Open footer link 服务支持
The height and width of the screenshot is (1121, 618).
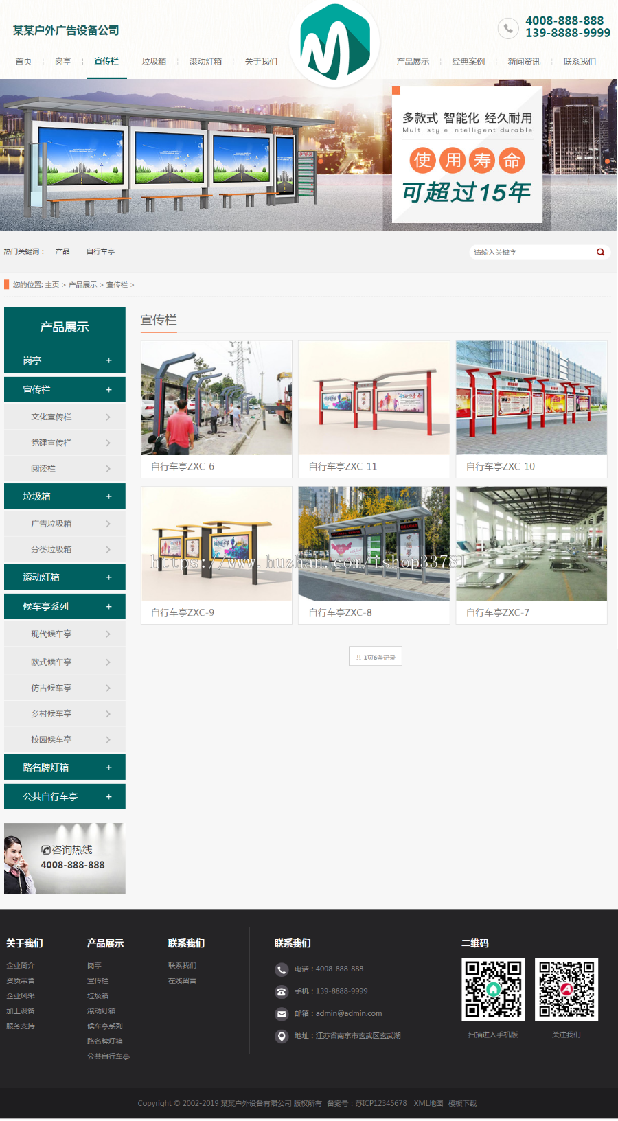point(21,1026)
